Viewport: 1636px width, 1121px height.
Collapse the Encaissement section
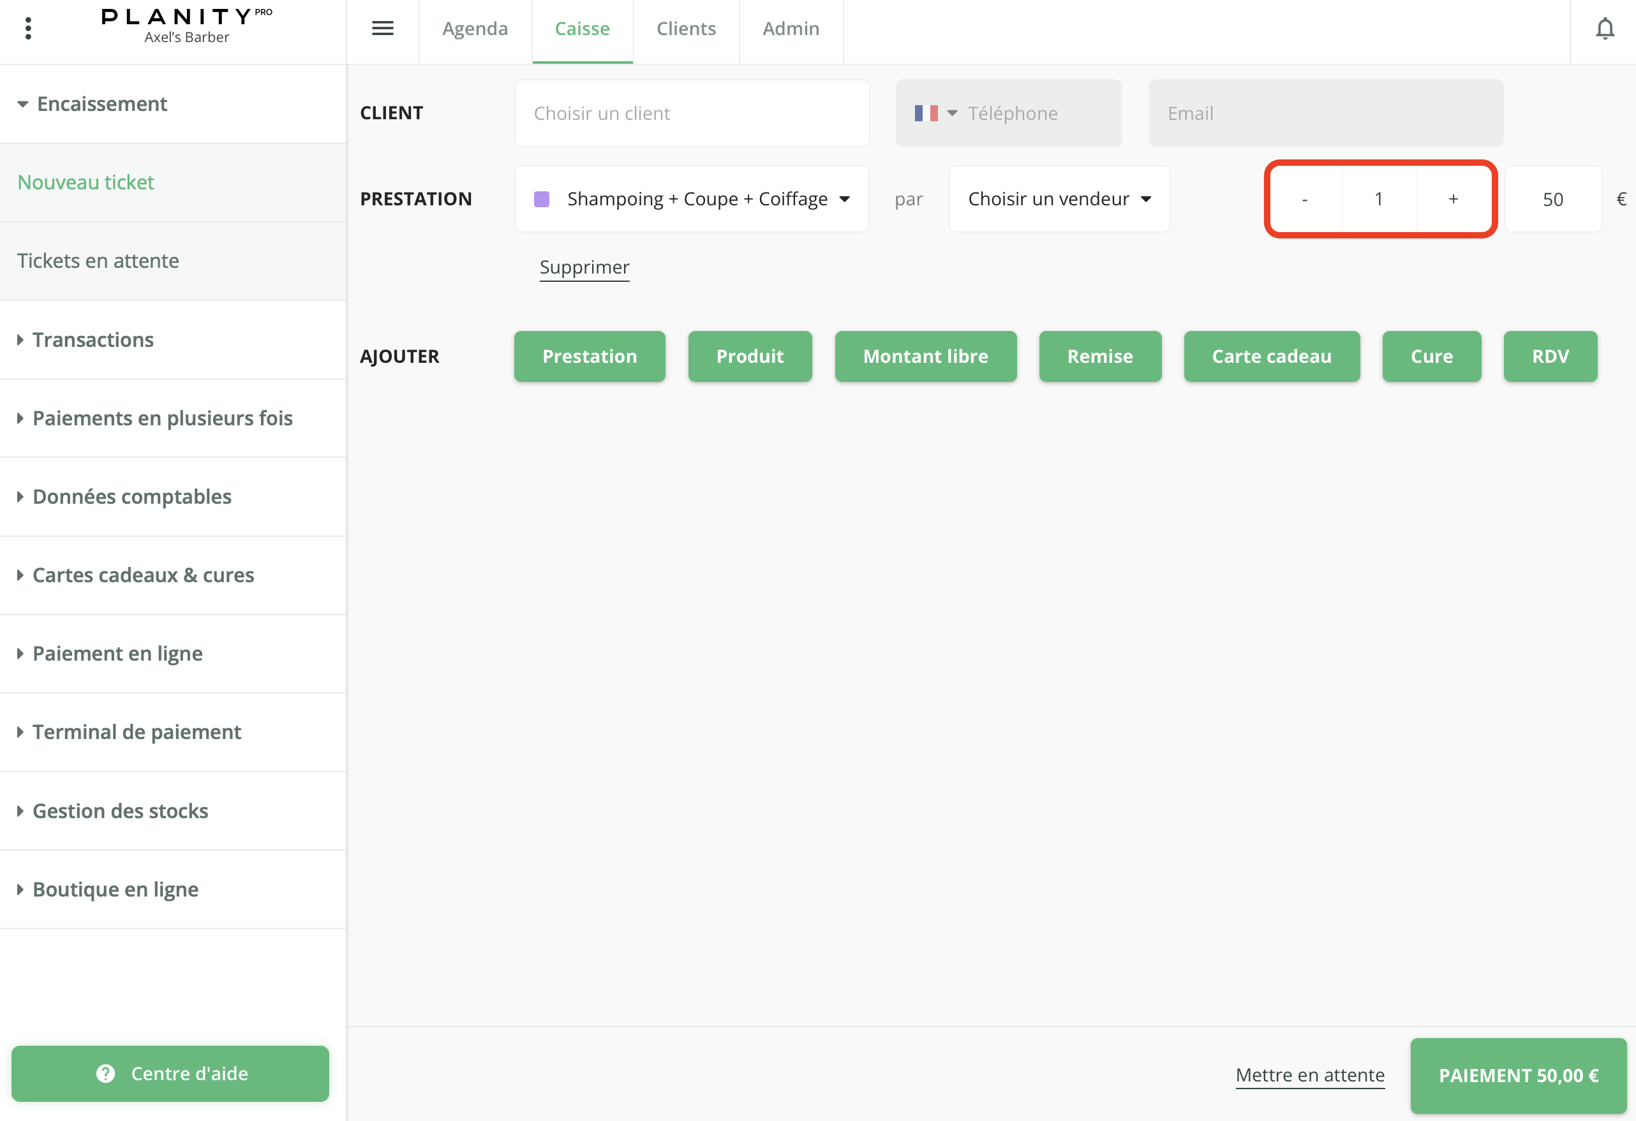tap(101, 104)
